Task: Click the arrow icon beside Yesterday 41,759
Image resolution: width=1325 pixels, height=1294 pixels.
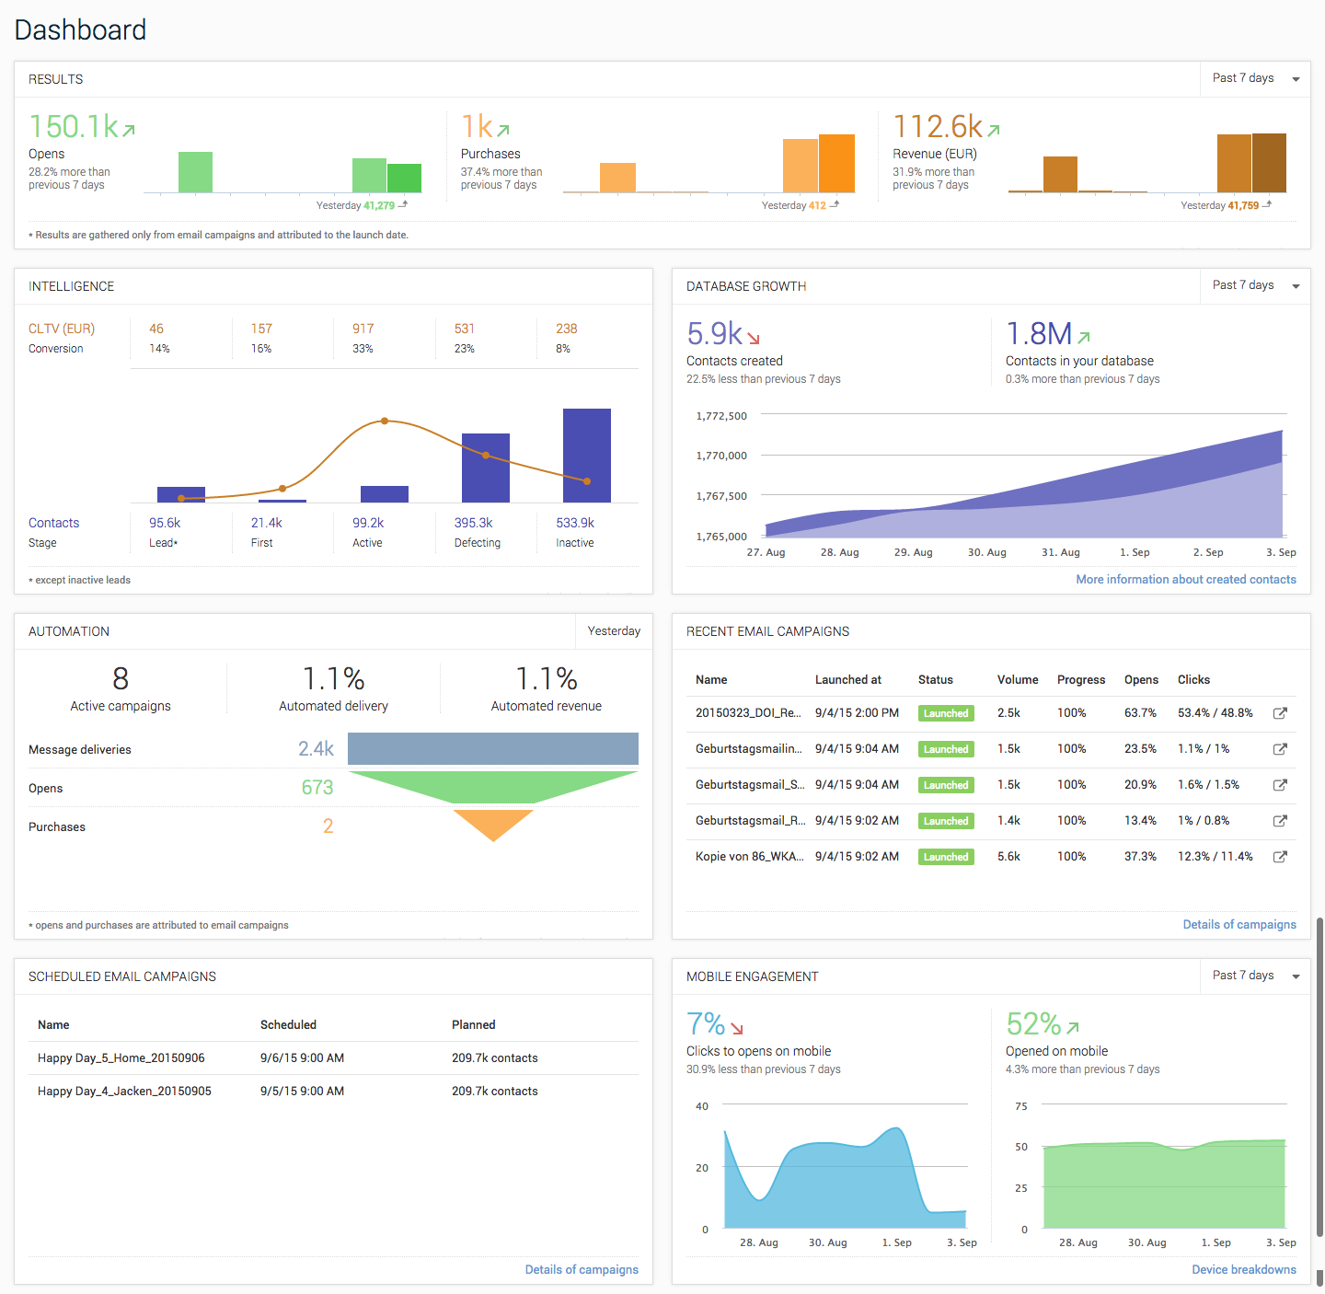Action: (x=1267, y=204)
